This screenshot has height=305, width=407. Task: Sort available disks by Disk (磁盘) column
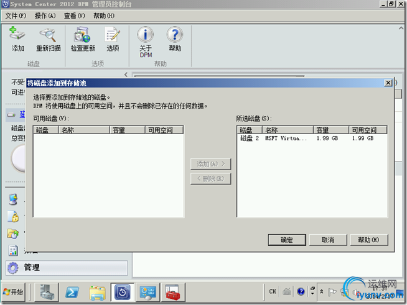pyautogui.click(x=46, y=130)
